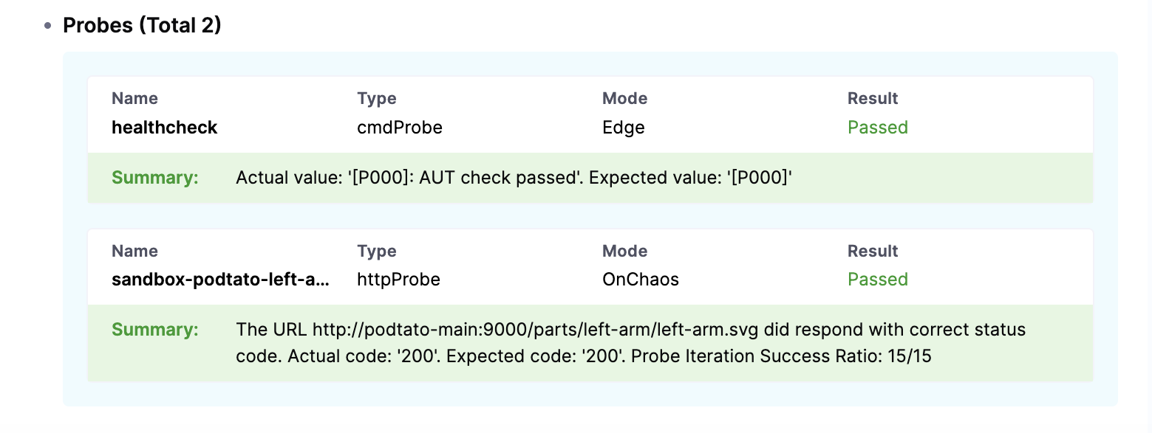Click the httpProbe type value

[398, 280]
